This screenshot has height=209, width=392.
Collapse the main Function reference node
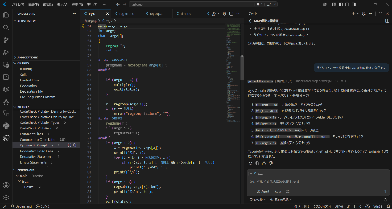tap(17, 176)
